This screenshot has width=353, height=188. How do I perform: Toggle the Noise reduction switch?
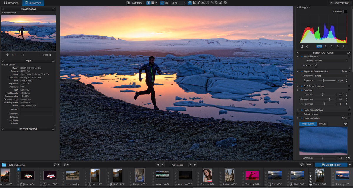pos(302,118)
